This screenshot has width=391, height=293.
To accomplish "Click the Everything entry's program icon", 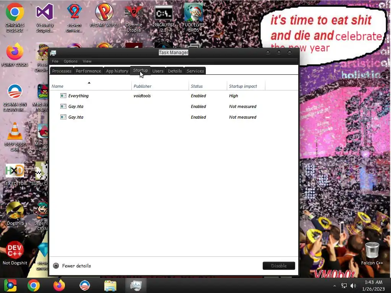I will pos(63,96).
